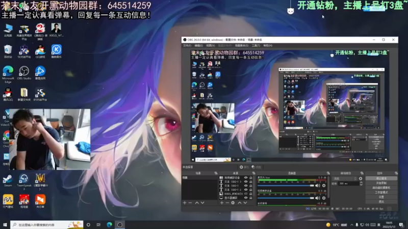The height and width of the screenshot is (229, 408).
Task: Toggle visibility of 文本 (GDI+) 3 source
Action: pyautogui.click(x=246, y=182)
